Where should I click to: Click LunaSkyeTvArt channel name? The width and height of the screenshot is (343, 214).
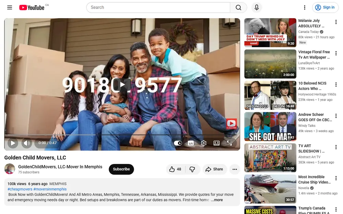click(x=309, y=63)
